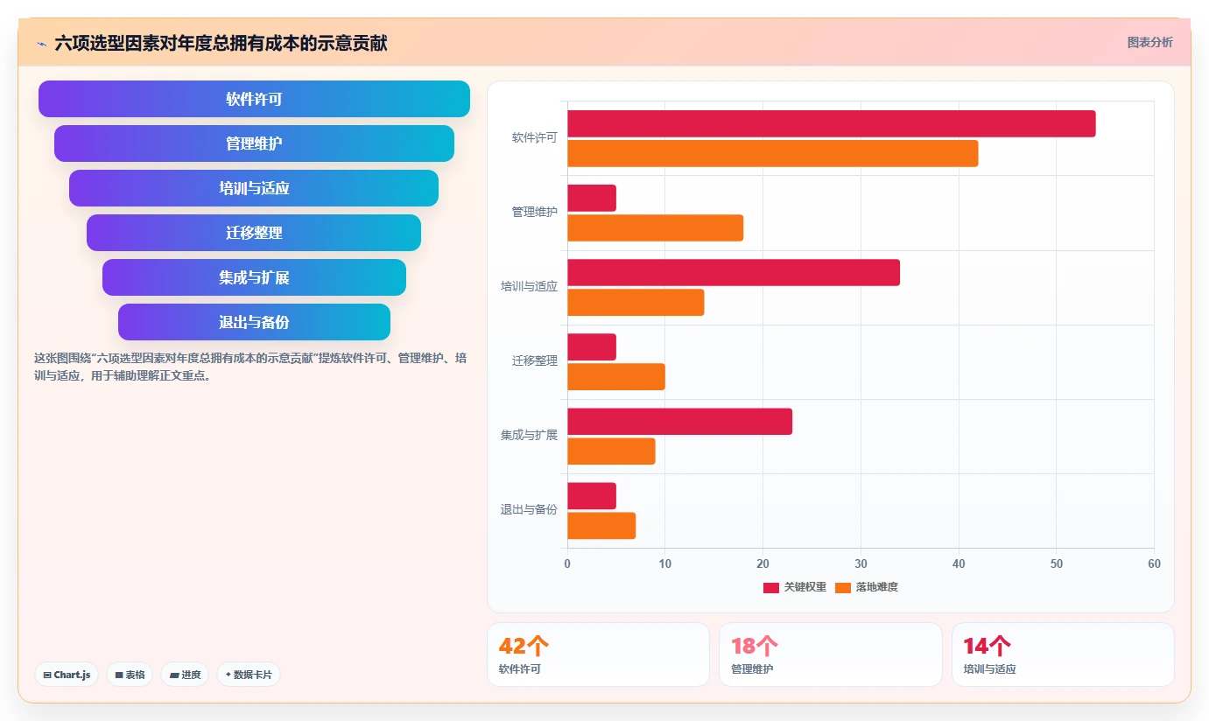Click the x-axis value 0
The width and height of the screenshot is (1209, 721).
(x=567, y=564)
